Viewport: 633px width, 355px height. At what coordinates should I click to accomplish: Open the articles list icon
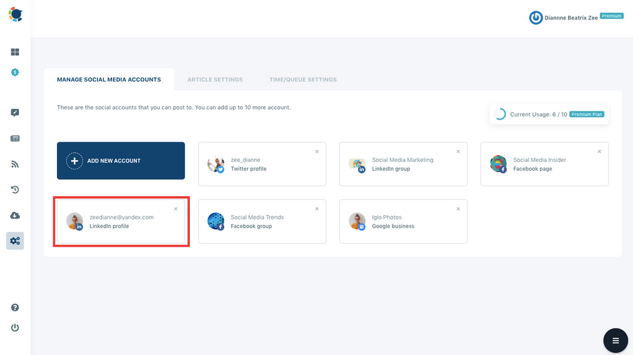15,139
